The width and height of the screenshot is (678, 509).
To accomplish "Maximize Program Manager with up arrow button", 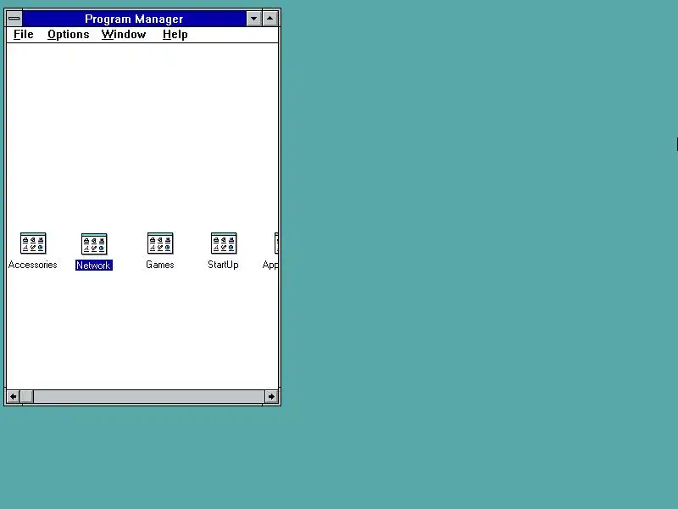I will (270, 19).
